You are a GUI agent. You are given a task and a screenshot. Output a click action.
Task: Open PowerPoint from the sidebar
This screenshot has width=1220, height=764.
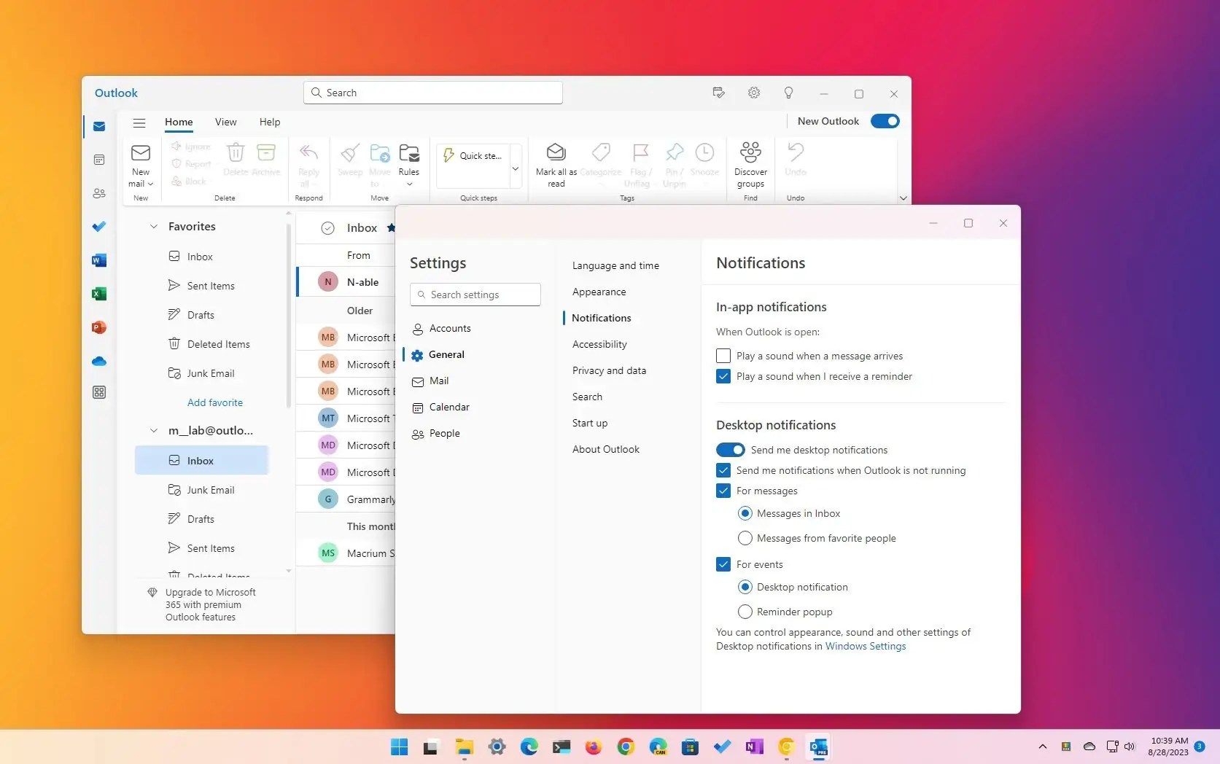pos(99,327)
